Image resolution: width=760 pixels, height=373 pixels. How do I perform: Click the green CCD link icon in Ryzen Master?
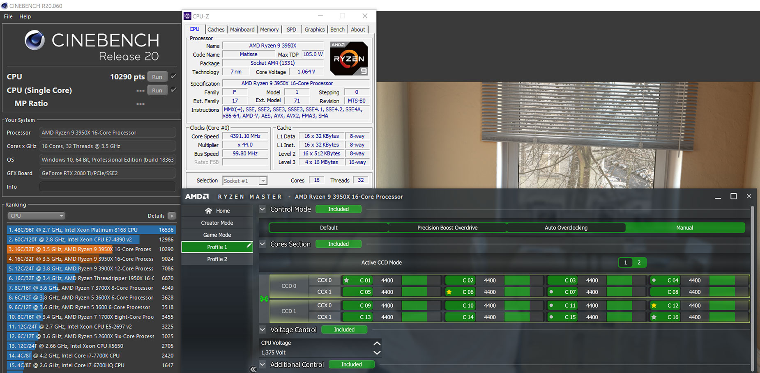coord(264,299)
